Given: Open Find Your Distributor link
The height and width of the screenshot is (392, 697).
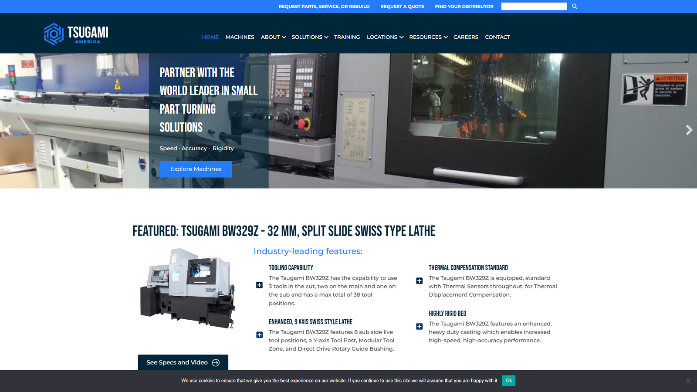Looking at the screenshot, I should [464, 6].
